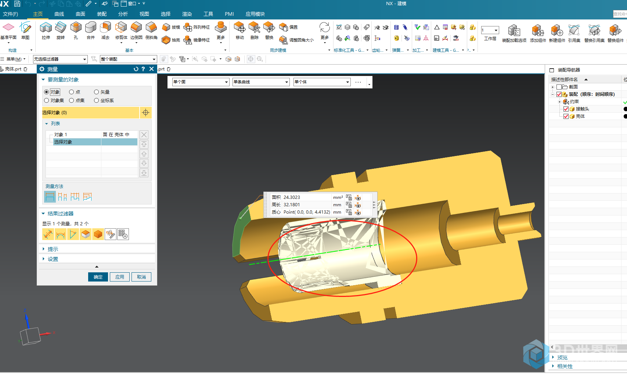Screen dimensions: 627x374
Task: Select the 选择对象 row in list
Action: tap(92, 142)
